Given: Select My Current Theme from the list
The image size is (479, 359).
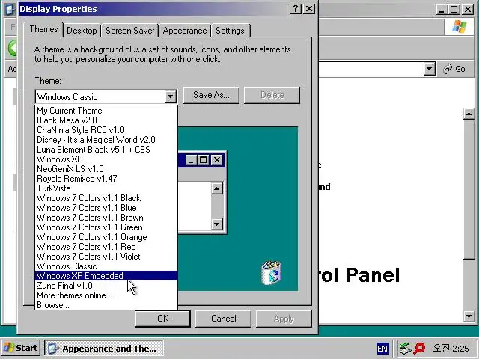Looking at the screenshot, I should click(x=106, y=111).
